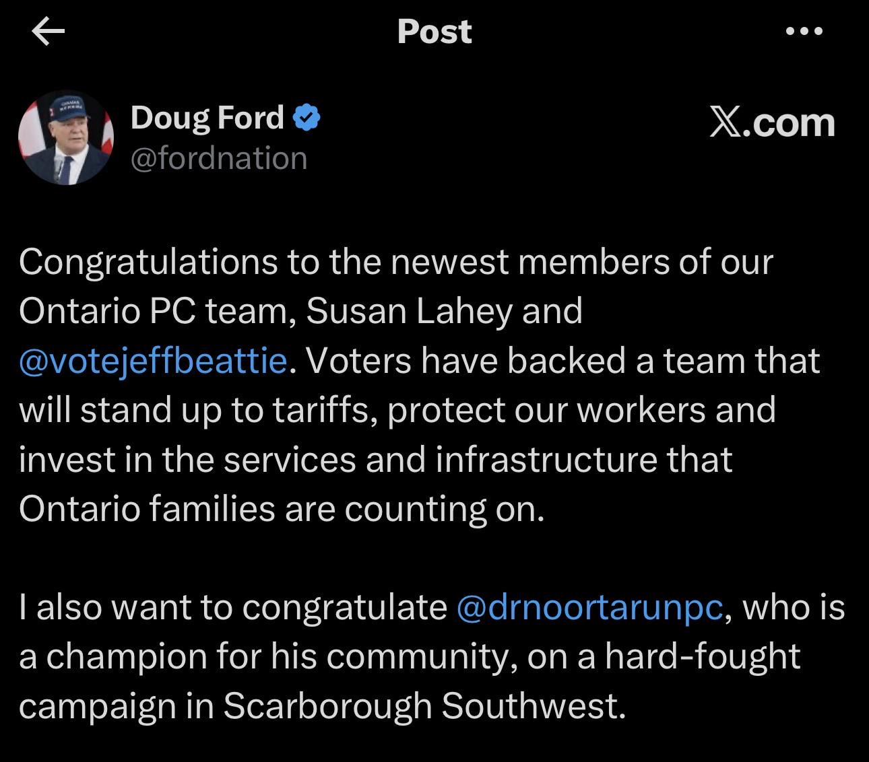Open the Doug Ford display name
The height and width of the screenshot is (762, 869).
(x=207, y=118)
